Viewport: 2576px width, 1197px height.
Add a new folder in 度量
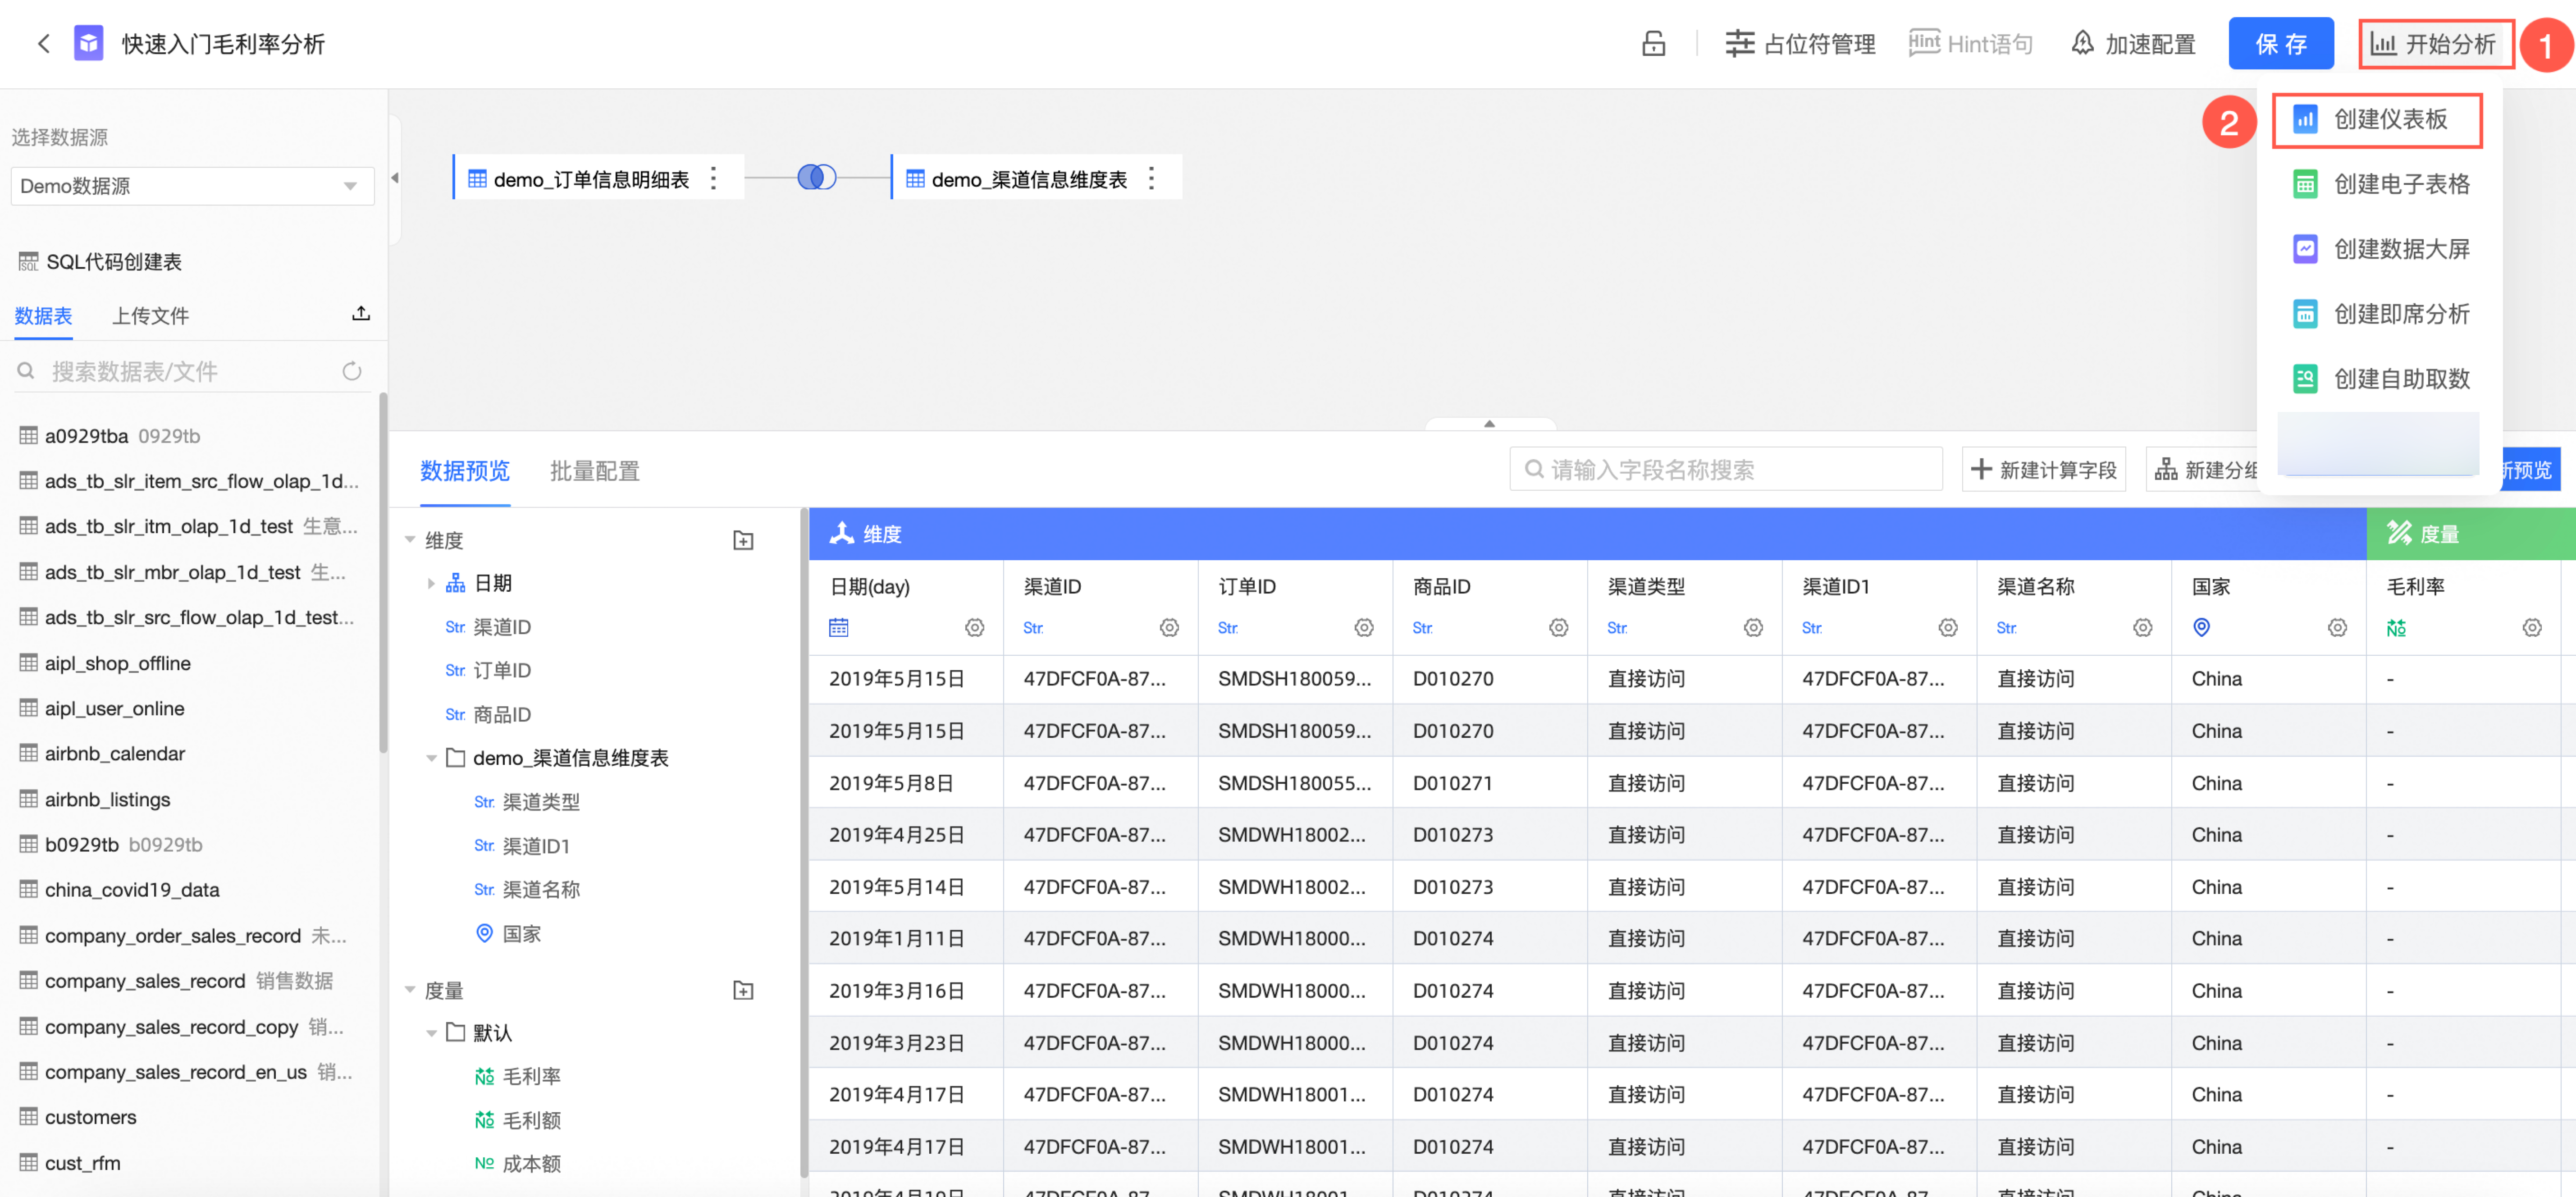743,990
